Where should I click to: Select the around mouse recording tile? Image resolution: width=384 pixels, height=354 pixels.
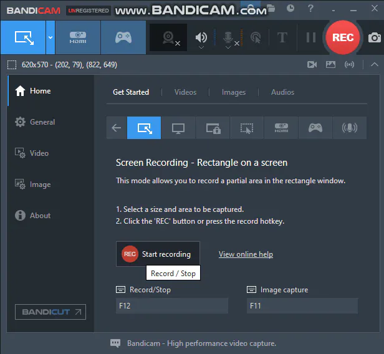[247, 128]
